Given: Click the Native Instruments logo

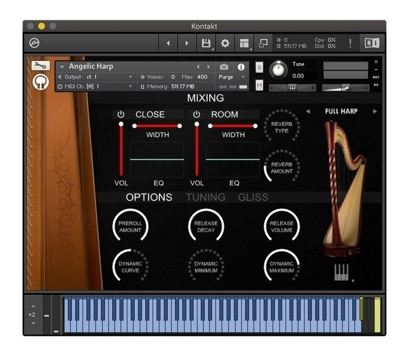Looking at the screenshot, I should coord(372,43).
